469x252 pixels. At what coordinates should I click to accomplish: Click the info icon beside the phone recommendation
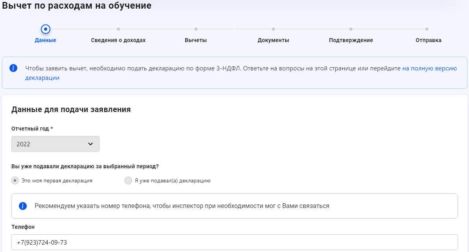tap(23, 206)
